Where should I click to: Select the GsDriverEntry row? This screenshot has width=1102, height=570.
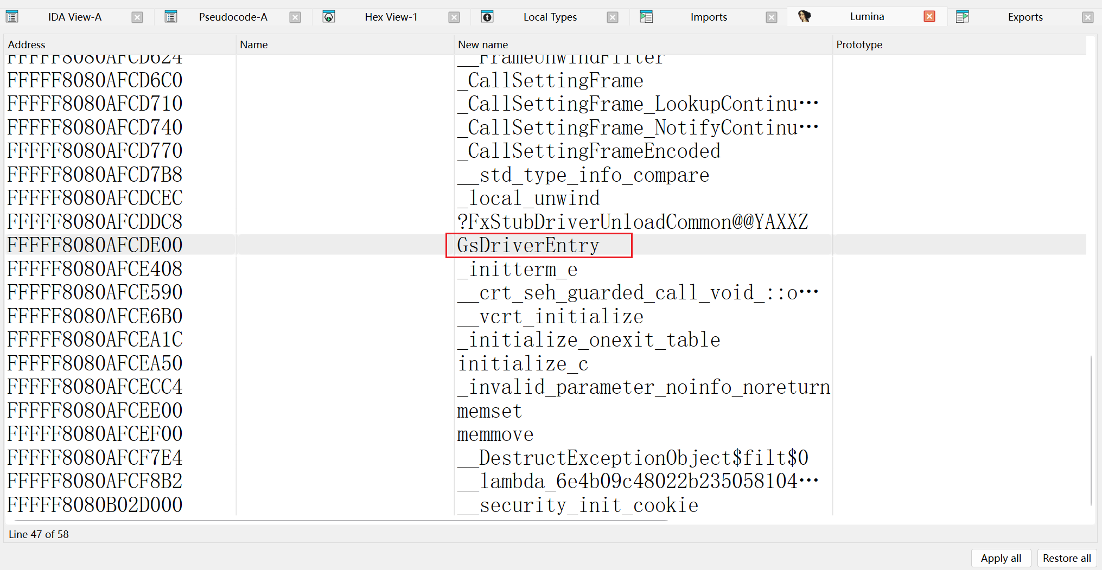point(528,245)
